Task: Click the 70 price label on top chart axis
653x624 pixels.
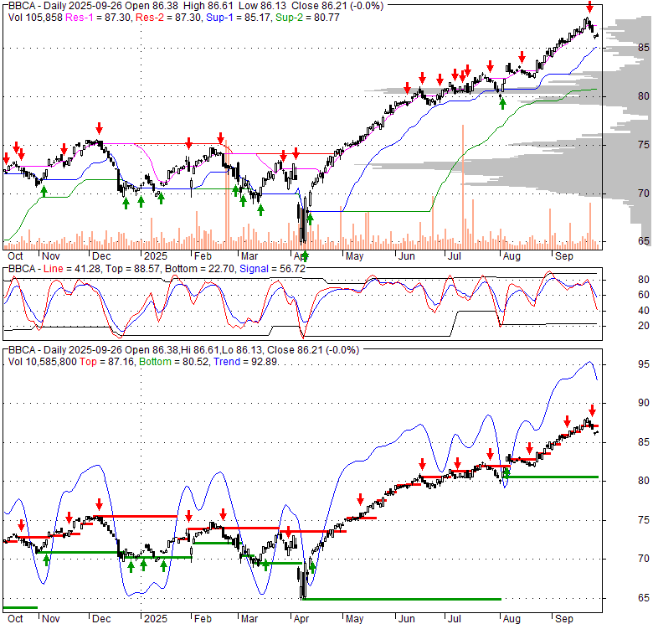Action: [x=644, y=193]
